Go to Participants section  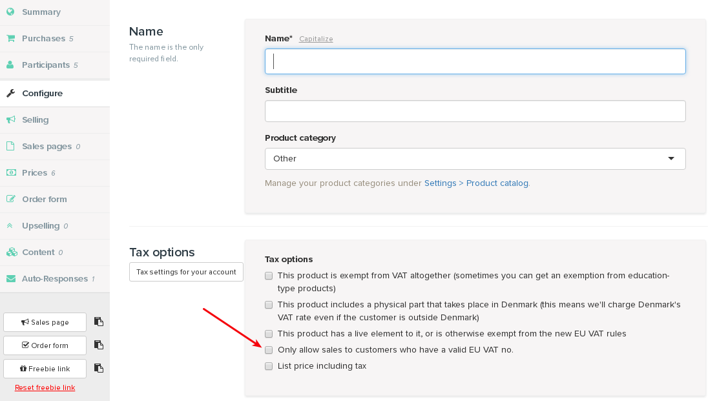coord(55,65)
